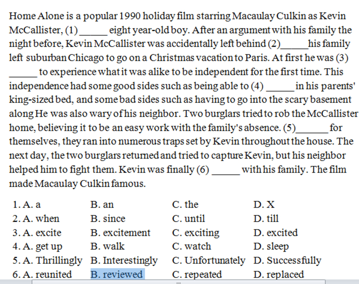The width and height of the screenshot is (359, 284).
Task: Click the blank after (2) before 'his family'
Action: pyautogui.click(x=294, y=46)
